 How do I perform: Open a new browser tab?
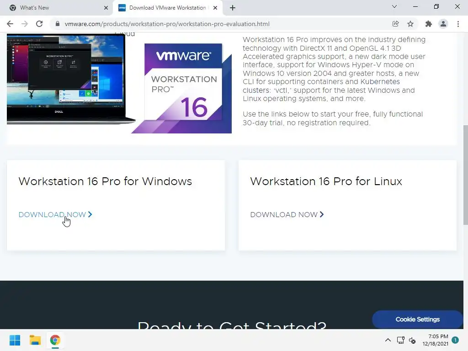pos(233,8)
